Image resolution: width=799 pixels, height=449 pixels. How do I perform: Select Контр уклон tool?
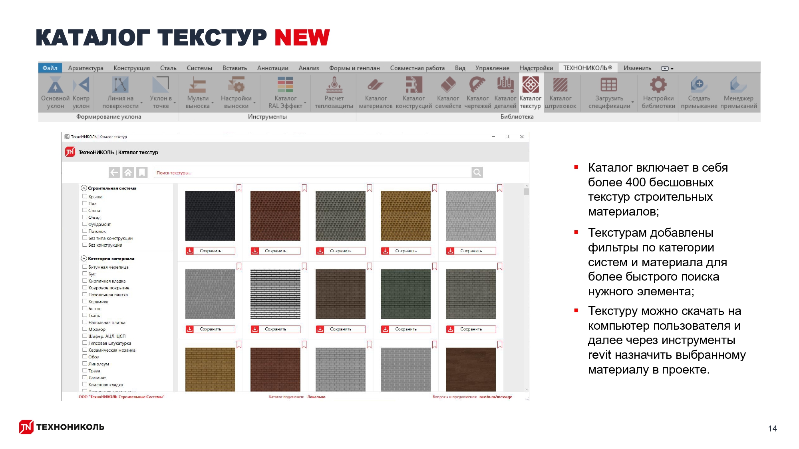pos(81,93)
